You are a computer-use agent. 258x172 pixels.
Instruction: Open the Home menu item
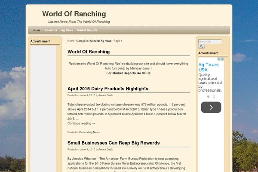point(37,30)
